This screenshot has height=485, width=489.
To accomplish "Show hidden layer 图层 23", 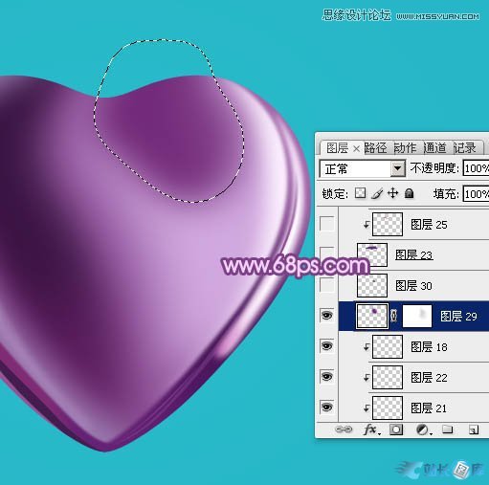I will pos(327,254).
